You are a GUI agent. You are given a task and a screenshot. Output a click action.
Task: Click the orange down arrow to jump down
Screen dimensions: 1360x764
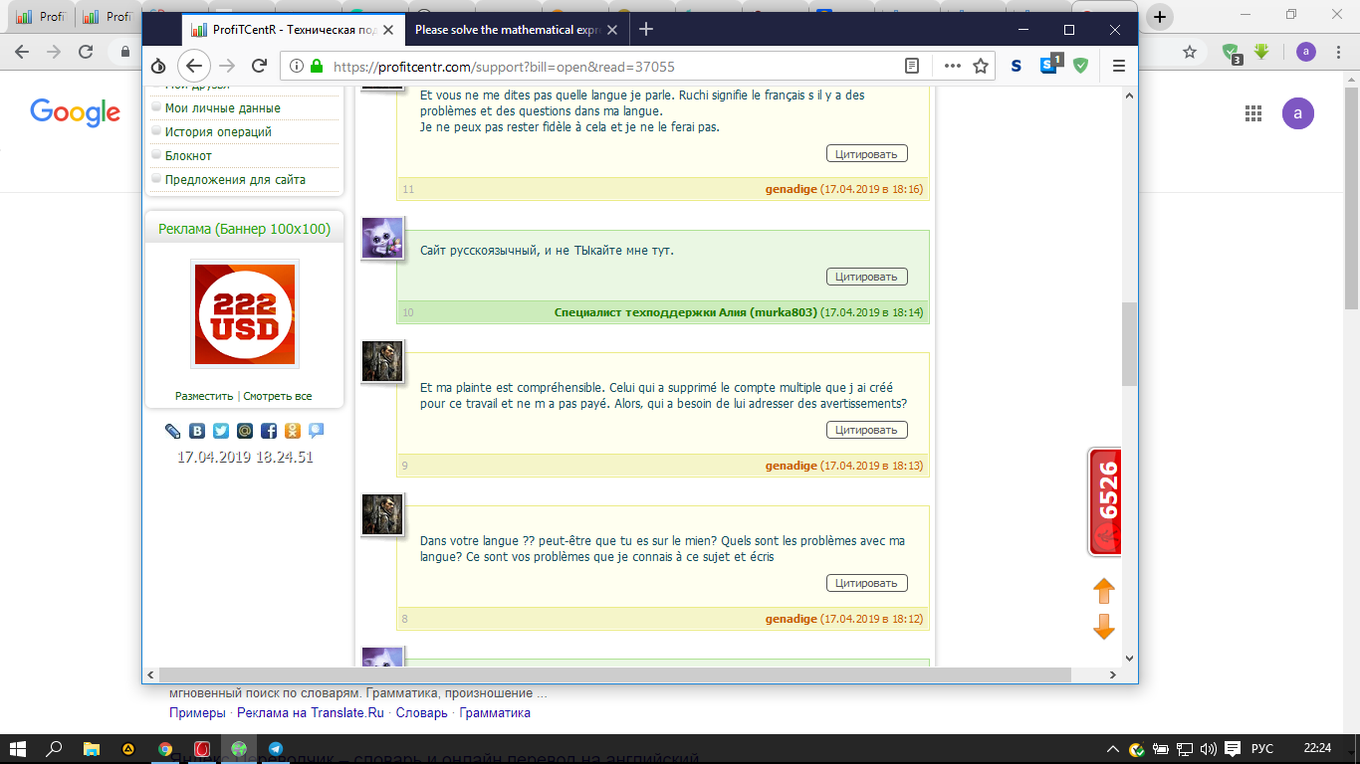click(x=1103, y=628)
